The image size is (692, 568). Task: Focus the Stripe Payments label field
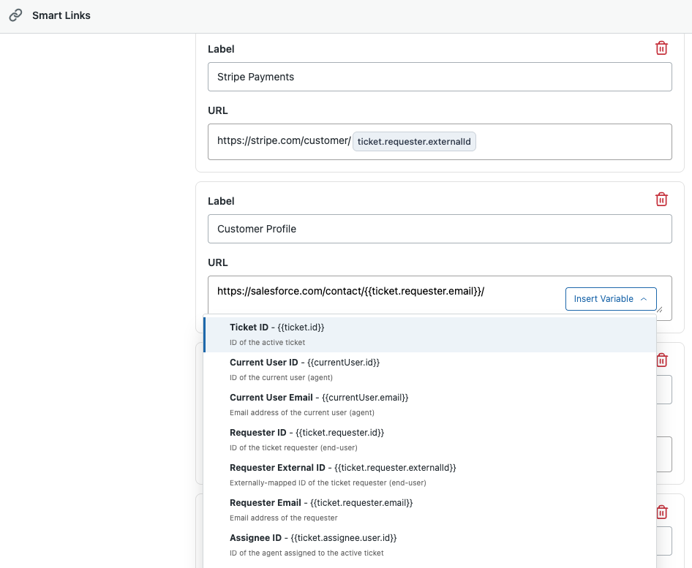tap(439, 77)
